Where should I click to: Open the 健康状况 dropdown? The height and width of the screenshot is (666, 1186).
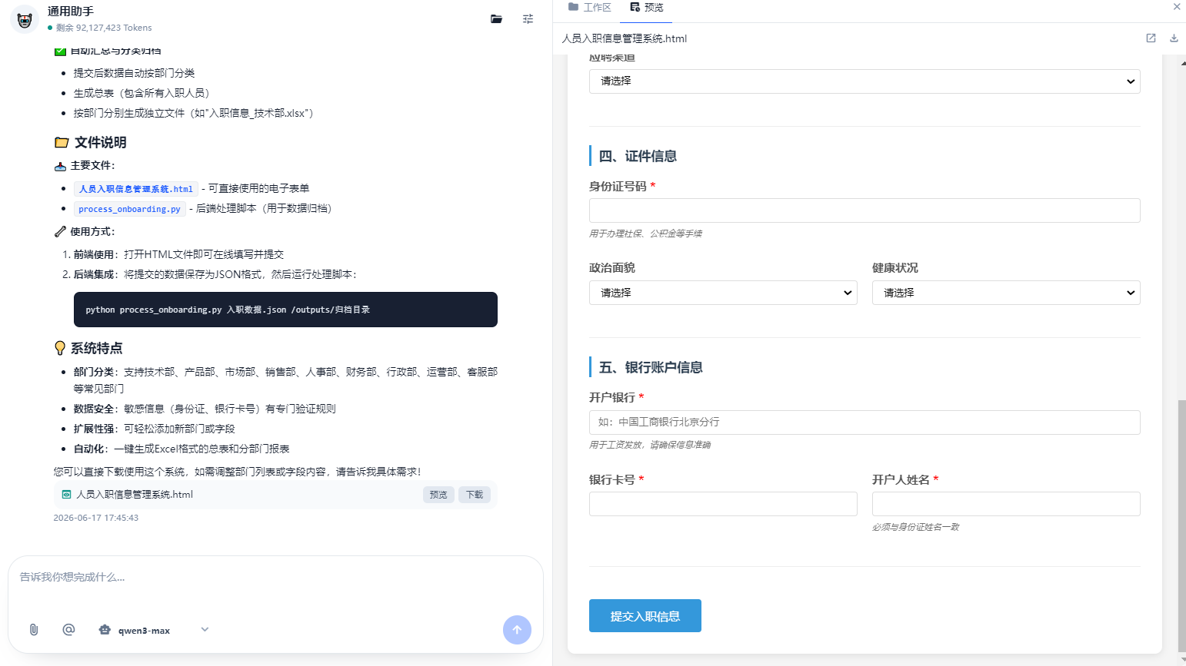(x=1006, y=293)
